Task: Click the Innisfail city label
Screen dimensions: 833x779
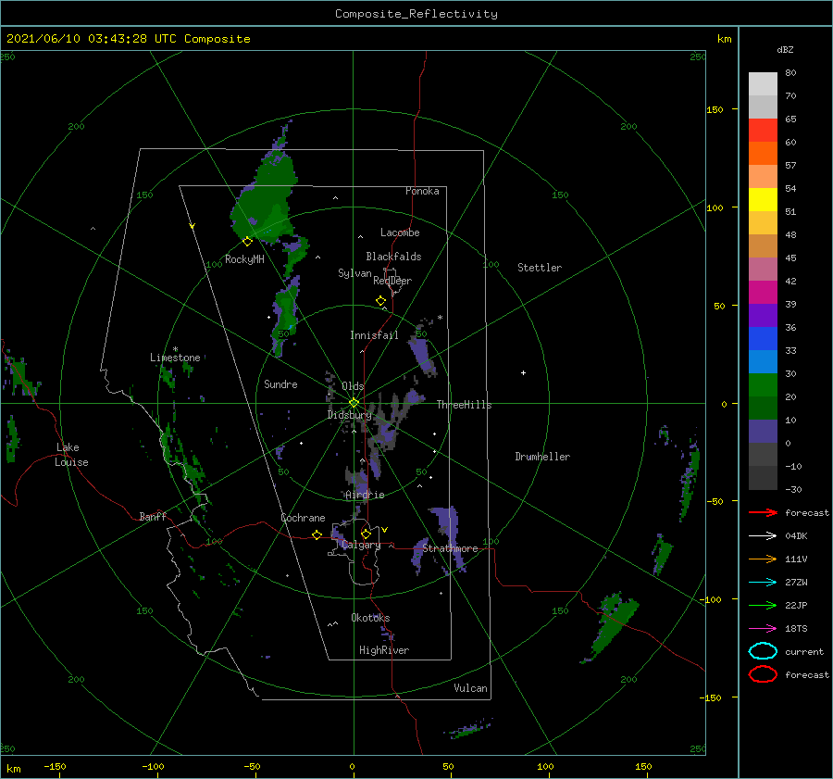Action: [x=374, y=335]
